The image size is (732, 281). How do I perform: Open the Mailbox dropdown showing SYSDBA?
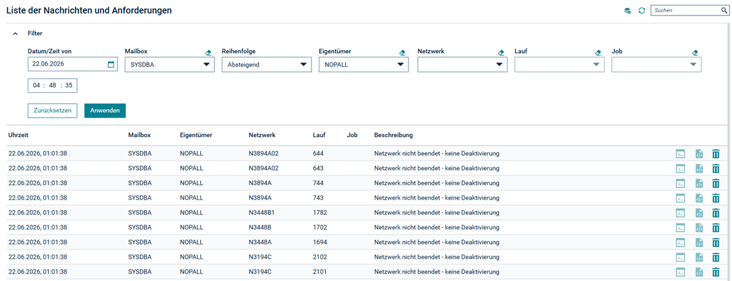coord(170,65)
